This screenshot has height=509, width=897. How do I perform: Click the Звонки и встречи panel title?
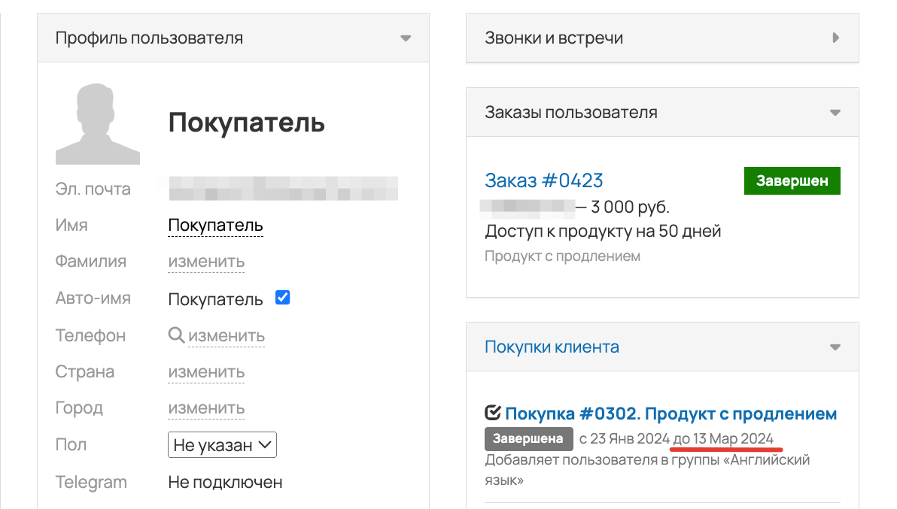pos(554,38)
